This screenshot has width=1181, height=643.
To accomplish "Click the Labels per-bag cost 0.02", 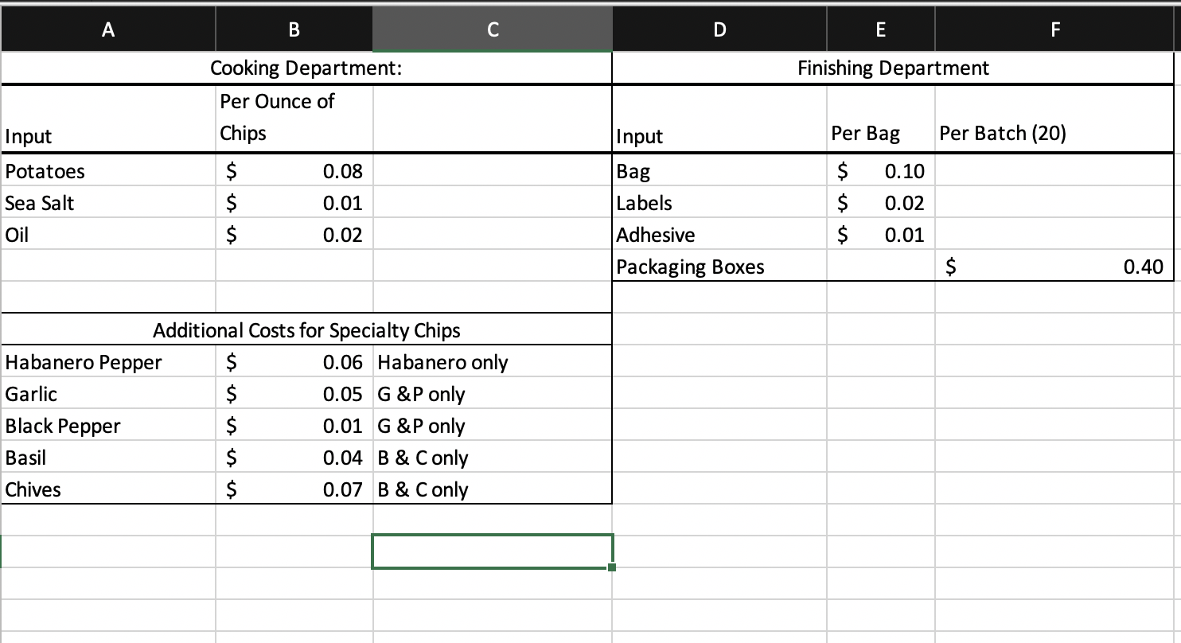I will pos(880,203).
